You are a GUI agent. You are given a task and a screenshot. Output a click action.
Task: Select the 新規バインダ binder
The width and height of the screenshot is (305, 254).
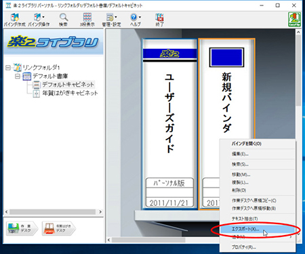tap(226, 124)
